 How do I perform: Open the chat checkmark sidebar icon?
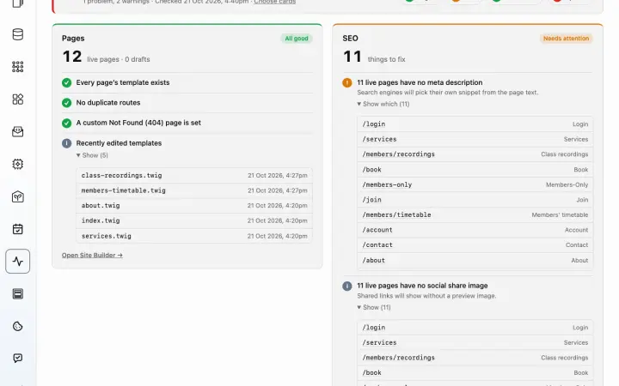click(x=18, y=358)
